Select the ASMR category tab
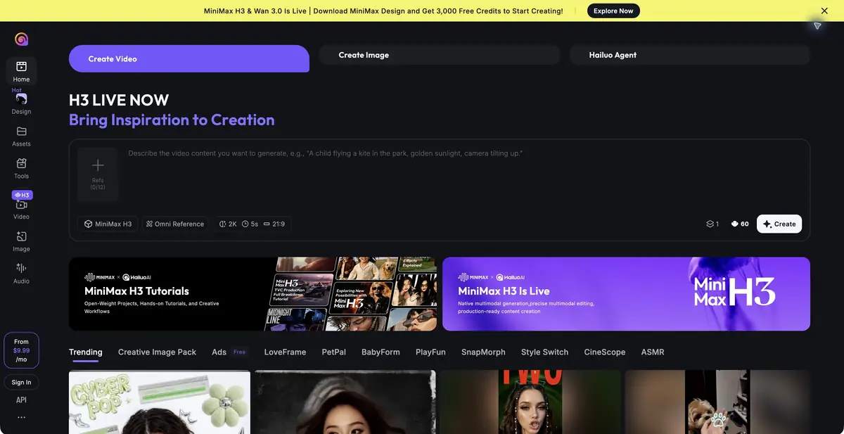Viewport: 844px width, 434px height. [653, 352]
